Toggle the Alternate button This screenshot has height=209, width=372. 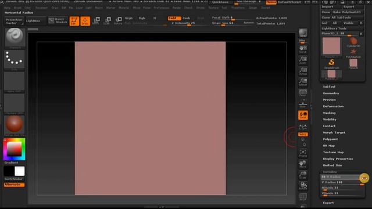(x=14, y=185)
